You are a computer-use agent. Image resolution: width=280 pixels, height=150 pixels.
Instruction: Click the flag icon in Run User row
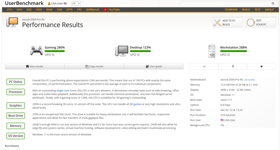click(222, 120)
